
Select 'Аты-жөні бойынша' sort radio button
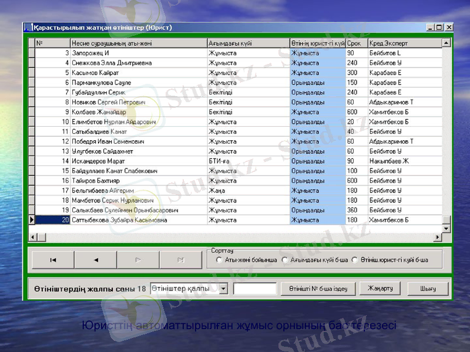click(x=219, y=260)
